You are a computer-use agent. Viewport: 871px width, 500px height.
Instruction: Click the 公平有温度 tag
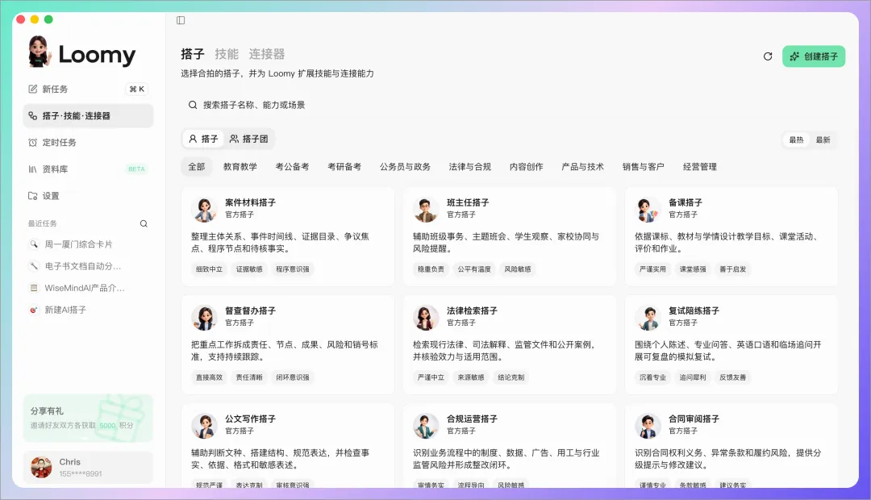pyautogui.click(x=474, y=269)
